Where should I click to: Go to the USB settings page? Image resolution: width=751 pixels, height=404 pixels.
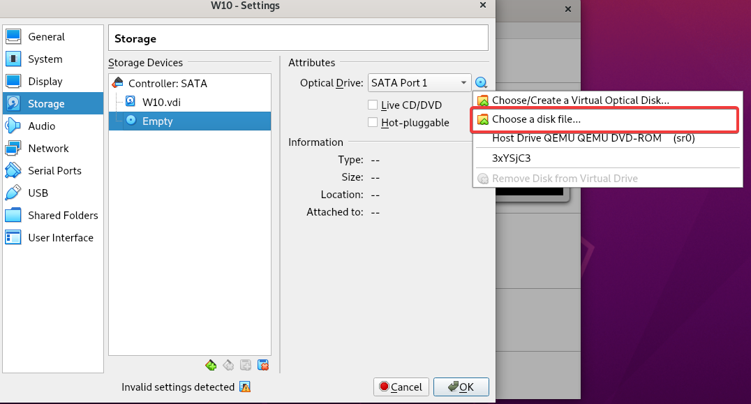tap(52, 193)
